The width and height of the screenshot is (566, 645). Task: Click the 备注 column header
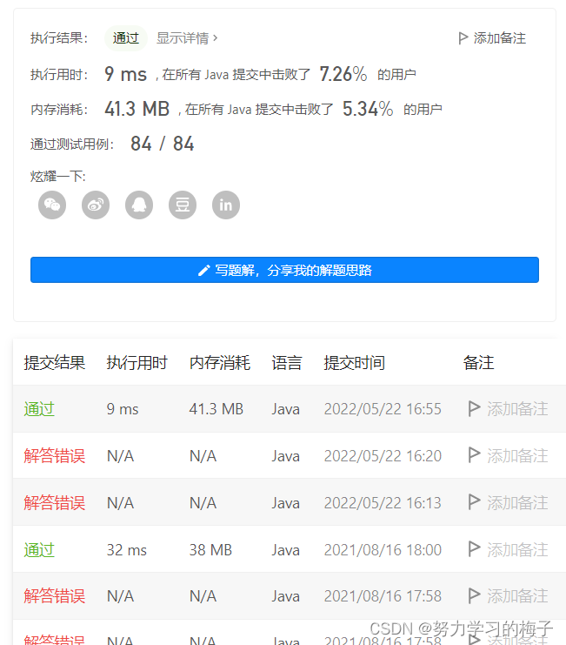coord(478,363)
